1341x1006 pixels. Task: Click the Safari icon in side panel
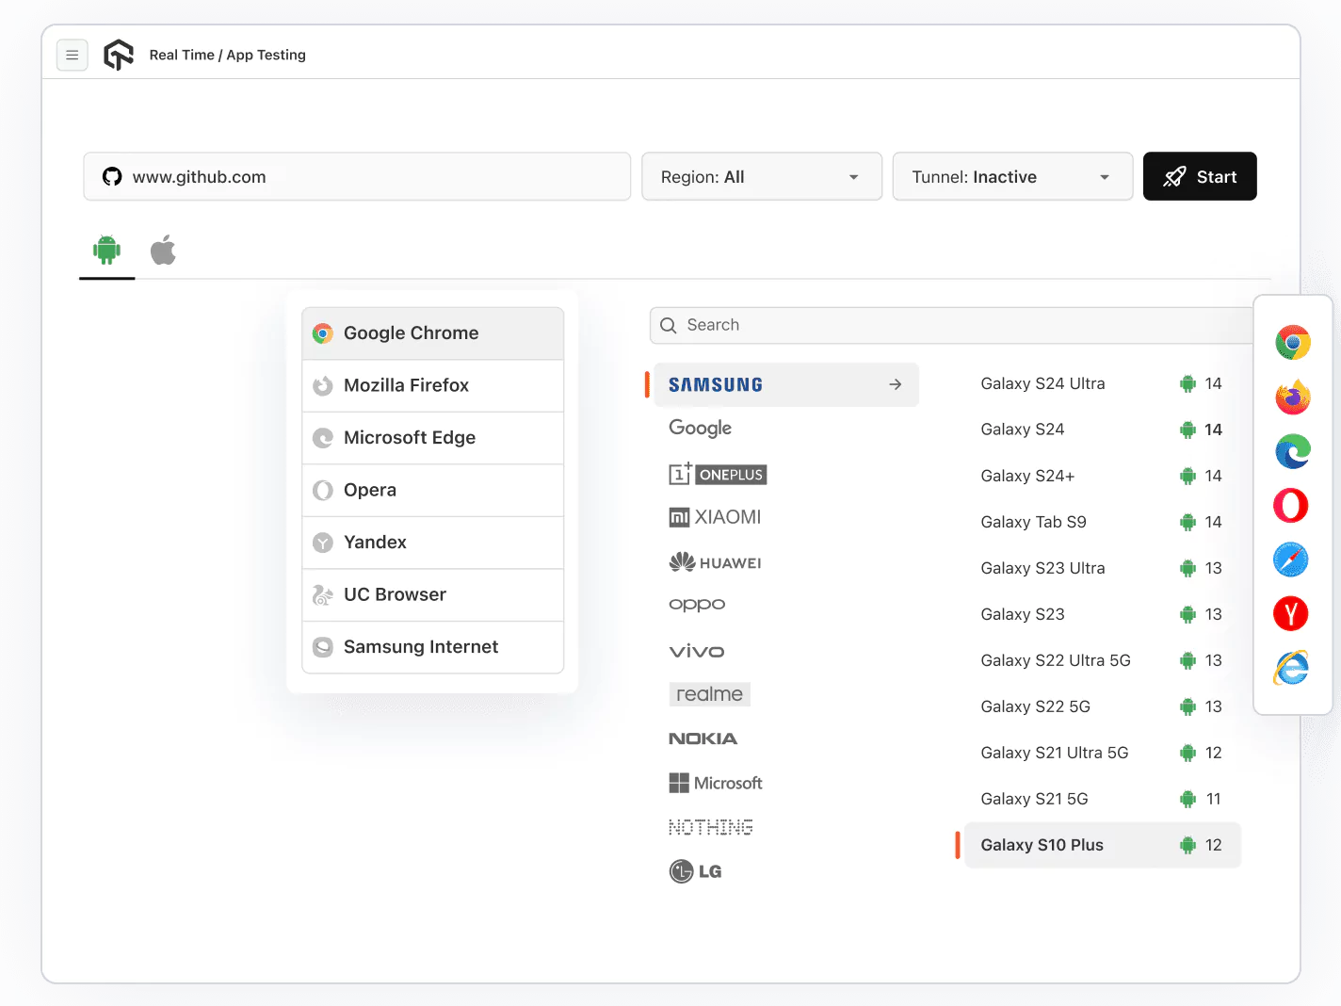pyautogui.click(x=1291, y=560)
